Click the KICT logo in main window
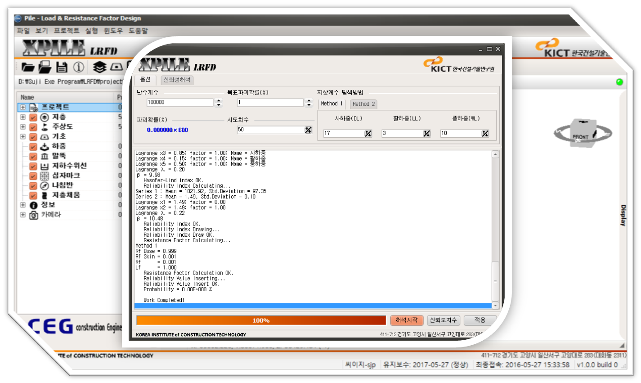Image resolution: width=641 pixels, height=383 pixels. click(x=573, y=49)
